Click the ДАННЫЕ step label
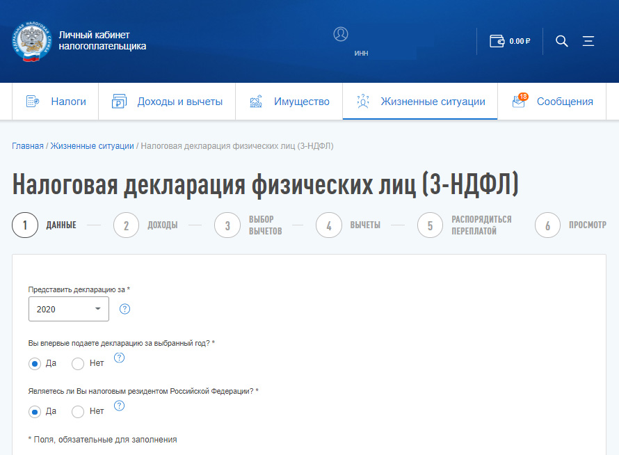Screen dimensions: 619x455 (61, 225)
